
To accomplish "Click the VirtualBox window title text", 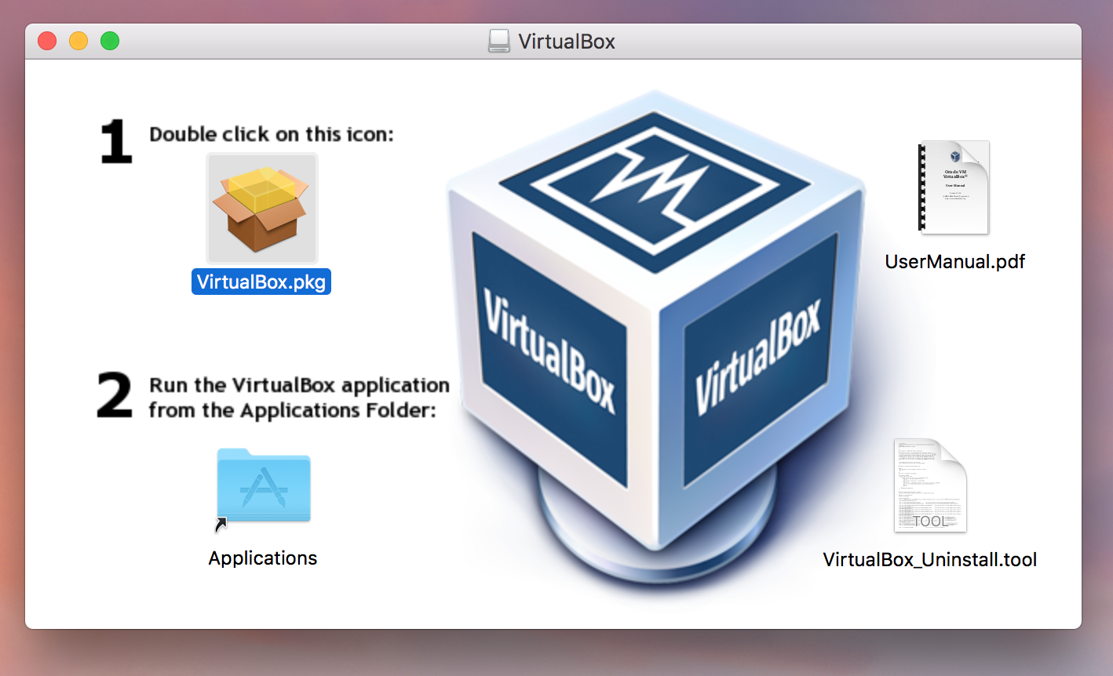I will [567, 42].
